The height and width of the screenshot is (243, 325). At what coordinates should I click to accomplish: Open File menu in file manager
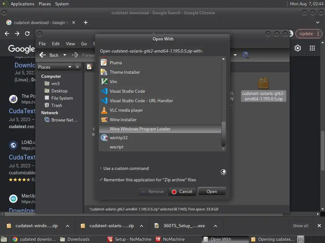[42, 44]
